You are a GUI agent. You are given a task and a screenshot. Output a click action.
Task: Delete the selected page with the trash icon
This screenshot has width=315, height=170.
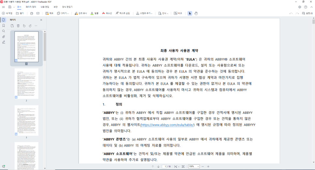coord(18,26)
